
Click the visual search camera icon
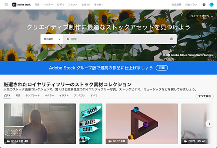coord(171,39)
